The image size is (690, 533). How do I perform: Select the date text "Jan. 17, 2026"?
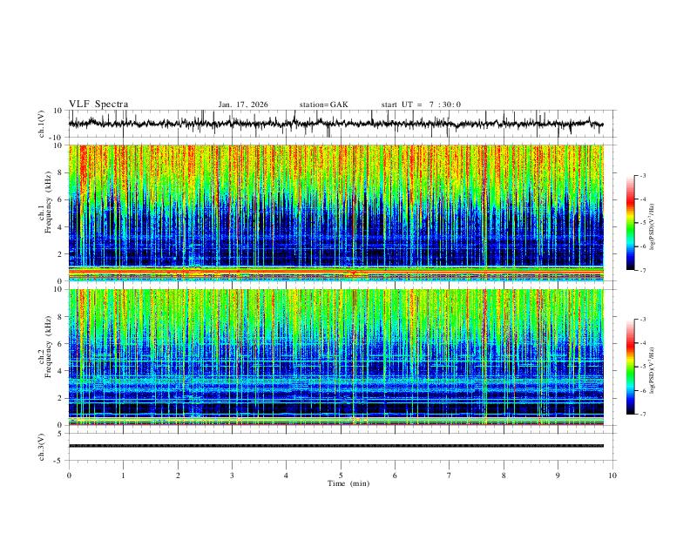(243, 105)
